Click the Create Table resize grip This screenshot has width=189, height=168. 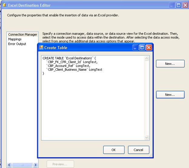point(151,156)
